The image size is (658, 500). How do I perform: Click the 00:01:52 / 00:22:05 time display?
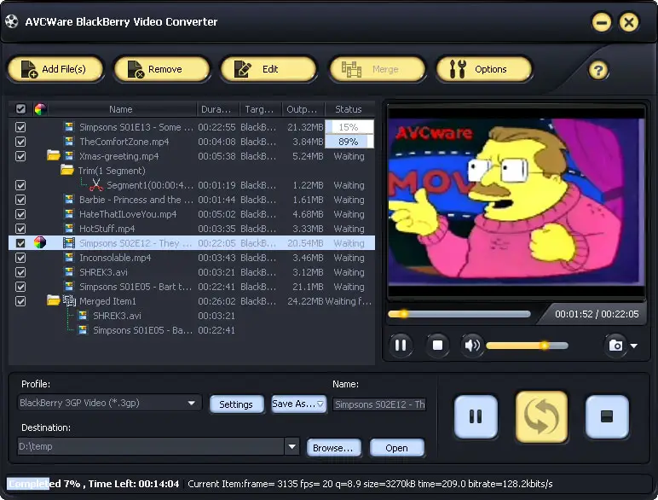point(597,314)
